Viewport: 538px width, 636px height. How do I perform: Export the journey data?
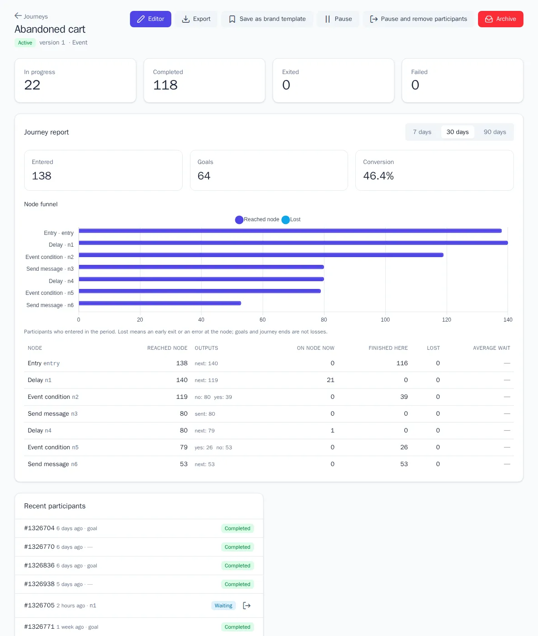[196, 19]
